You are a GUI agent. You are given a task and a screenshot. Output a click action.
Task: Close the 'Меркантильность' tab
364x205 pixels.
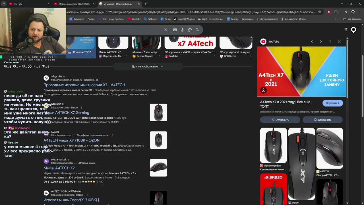point(94,4)
